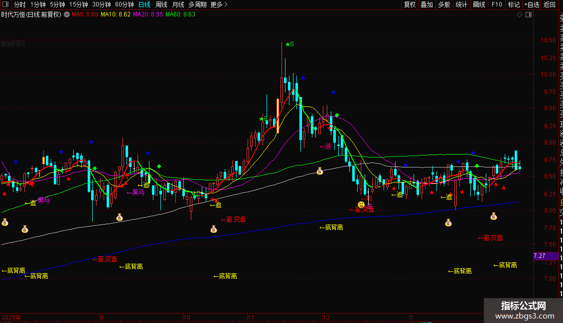563x323 pixels.
Task: Open the 统计 statistics tool
Action: tap(461, 4)
